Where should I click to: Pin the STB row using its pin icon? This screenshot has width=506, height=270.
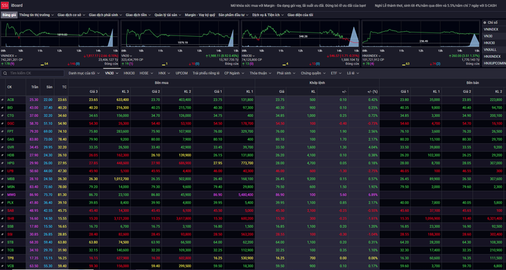[x=3, y=242]
